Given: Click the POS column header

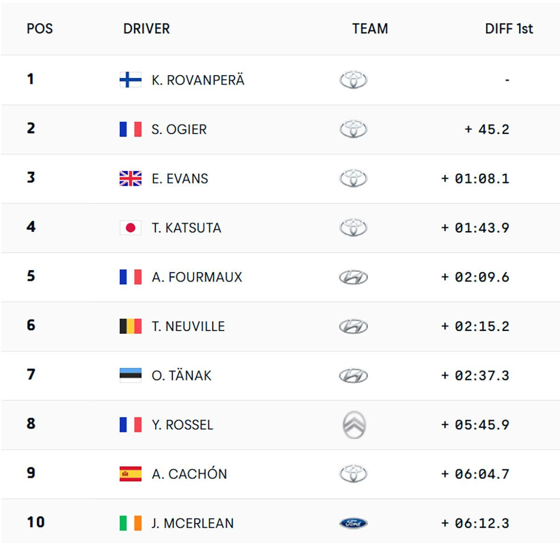Looking at the screenshot, I should pyautogui.click(x=40, y=29).
